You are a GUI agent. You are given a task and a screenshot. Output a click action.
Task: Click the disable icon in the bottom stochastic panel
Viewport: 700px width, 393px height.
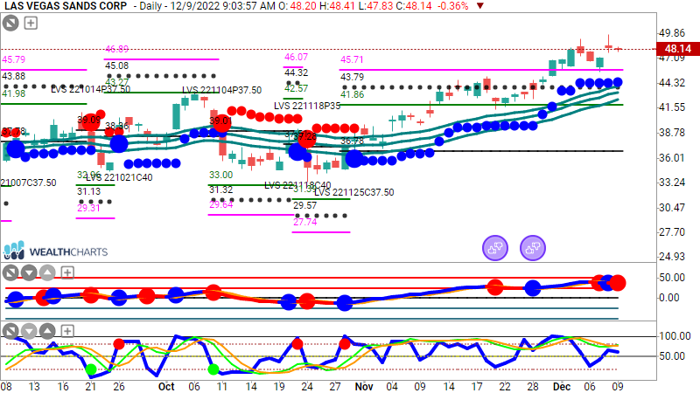tap(10, 331)
